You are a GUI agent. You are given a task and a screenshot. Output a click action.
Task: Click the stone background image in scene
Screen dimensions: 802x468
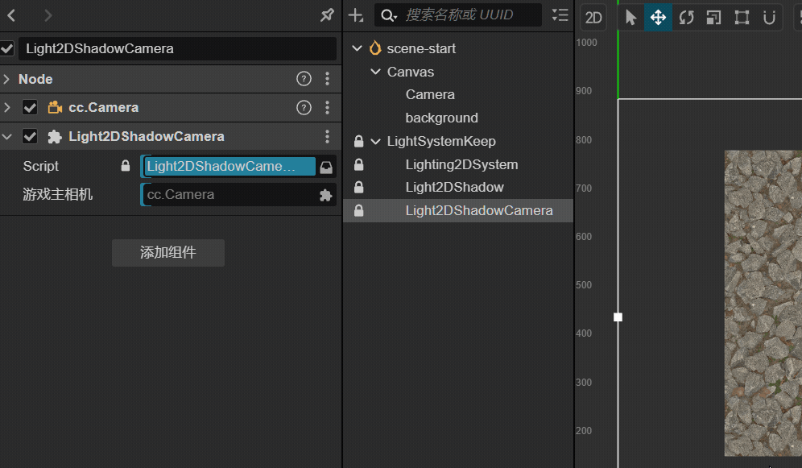click(x=763, y=303)
